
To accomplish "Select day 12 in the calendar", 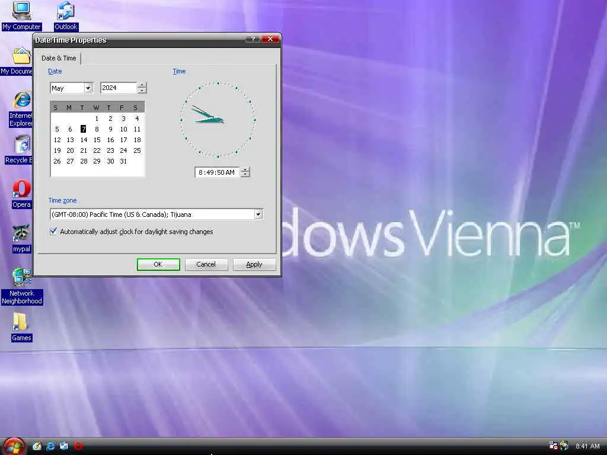I will pos(57,140).
